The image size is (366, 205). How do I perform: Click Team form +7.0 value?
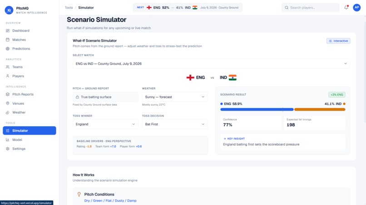pyautogui.click(x=113, y=146)
